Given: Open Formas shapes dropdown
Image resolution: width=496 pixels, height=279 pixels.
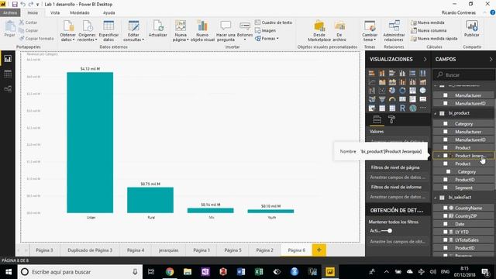Looking at the screenshot, I should point(267,38).
